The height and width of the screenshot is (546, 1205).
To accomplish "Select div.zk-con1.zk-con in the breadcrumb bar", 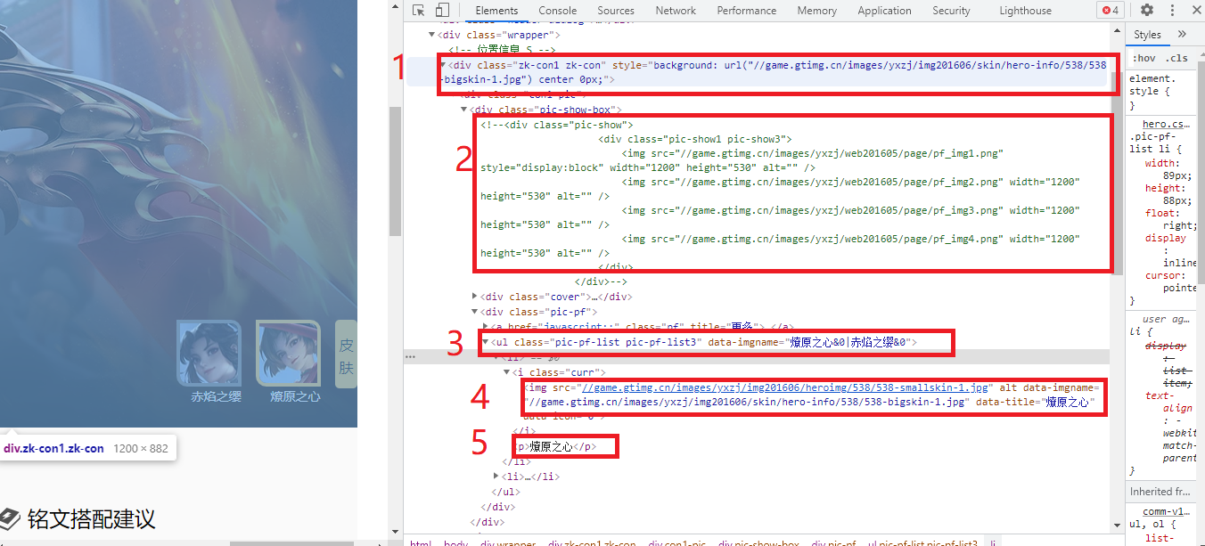I will point(592,542).
